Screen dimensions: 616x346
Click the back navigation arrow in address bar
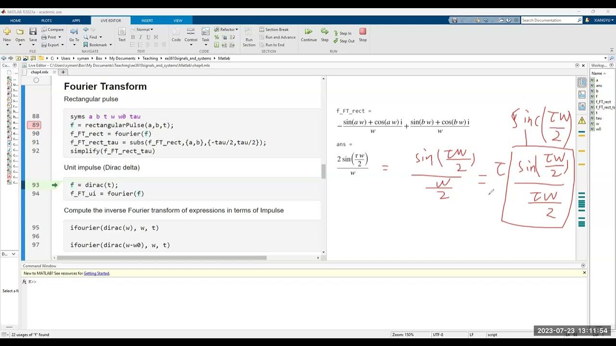coord(4,58)
